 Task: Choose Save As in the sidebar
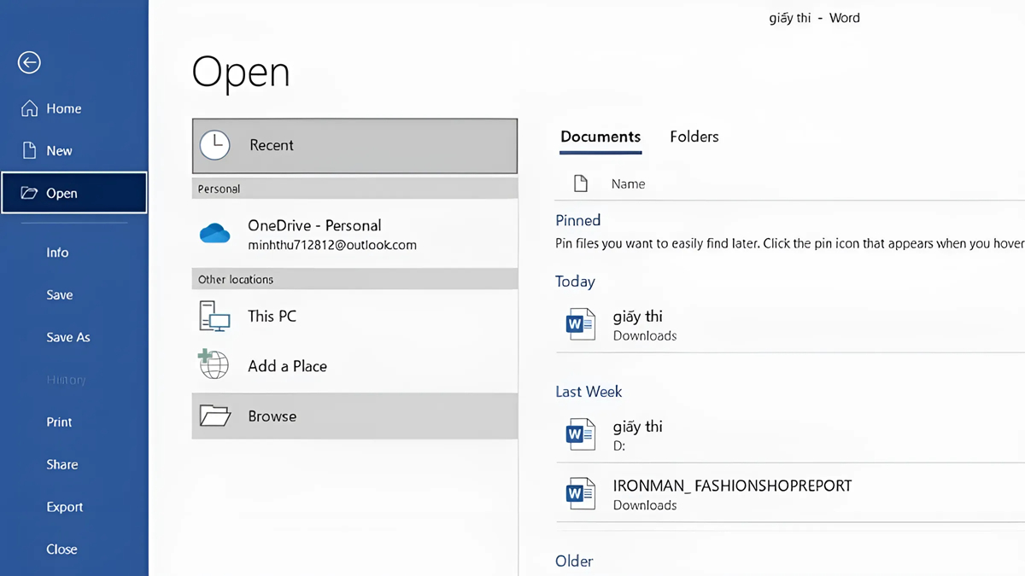tap(68, 337)
